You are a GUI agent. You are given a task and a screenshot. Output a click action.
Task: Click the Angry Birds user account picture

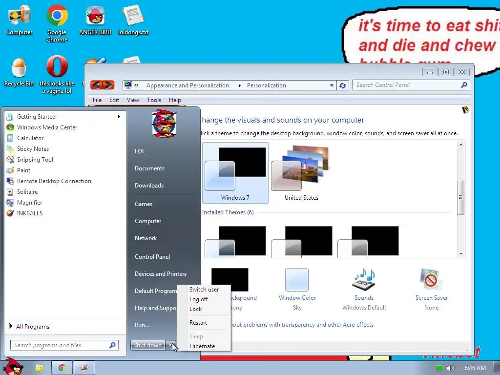(x=164, y=124)
